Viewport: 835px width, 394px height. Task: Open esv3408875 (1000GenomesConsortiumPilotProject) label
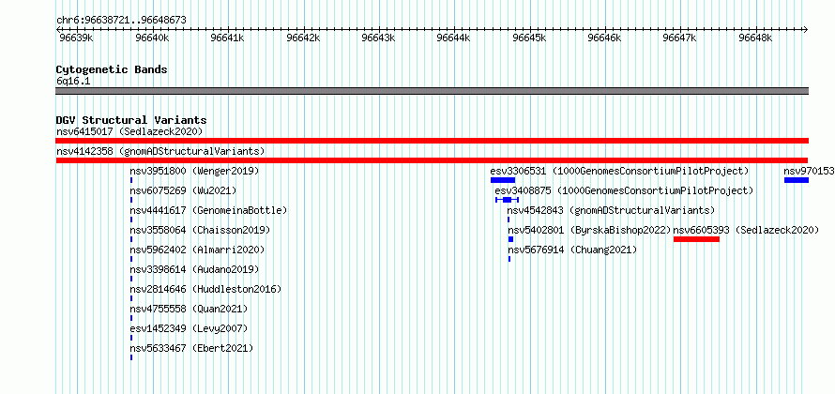(x=624, y=190)
